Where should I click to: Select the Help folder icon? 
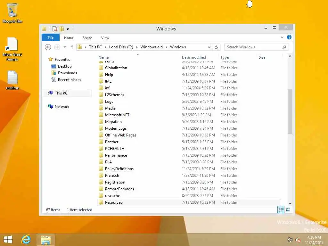point(101,74)
